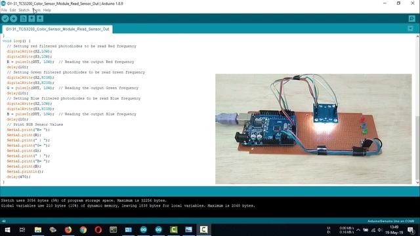Launch Opera browser from the taskbar
The height and width of the screenshot is (236, 420).
tap(98, 230)
